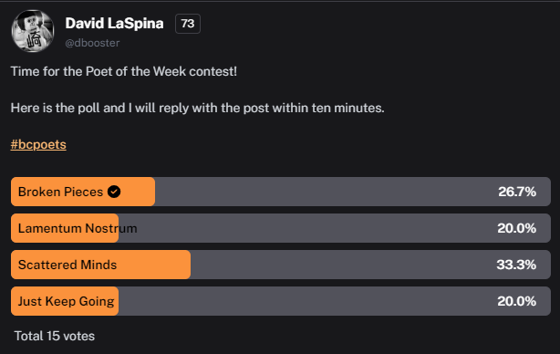The image size is (560, 354).
Task: Click the reputation badge showing 73
Action: 188,24
